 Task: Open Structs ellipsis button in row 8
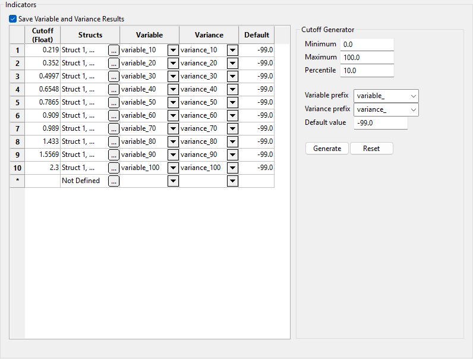113,141
